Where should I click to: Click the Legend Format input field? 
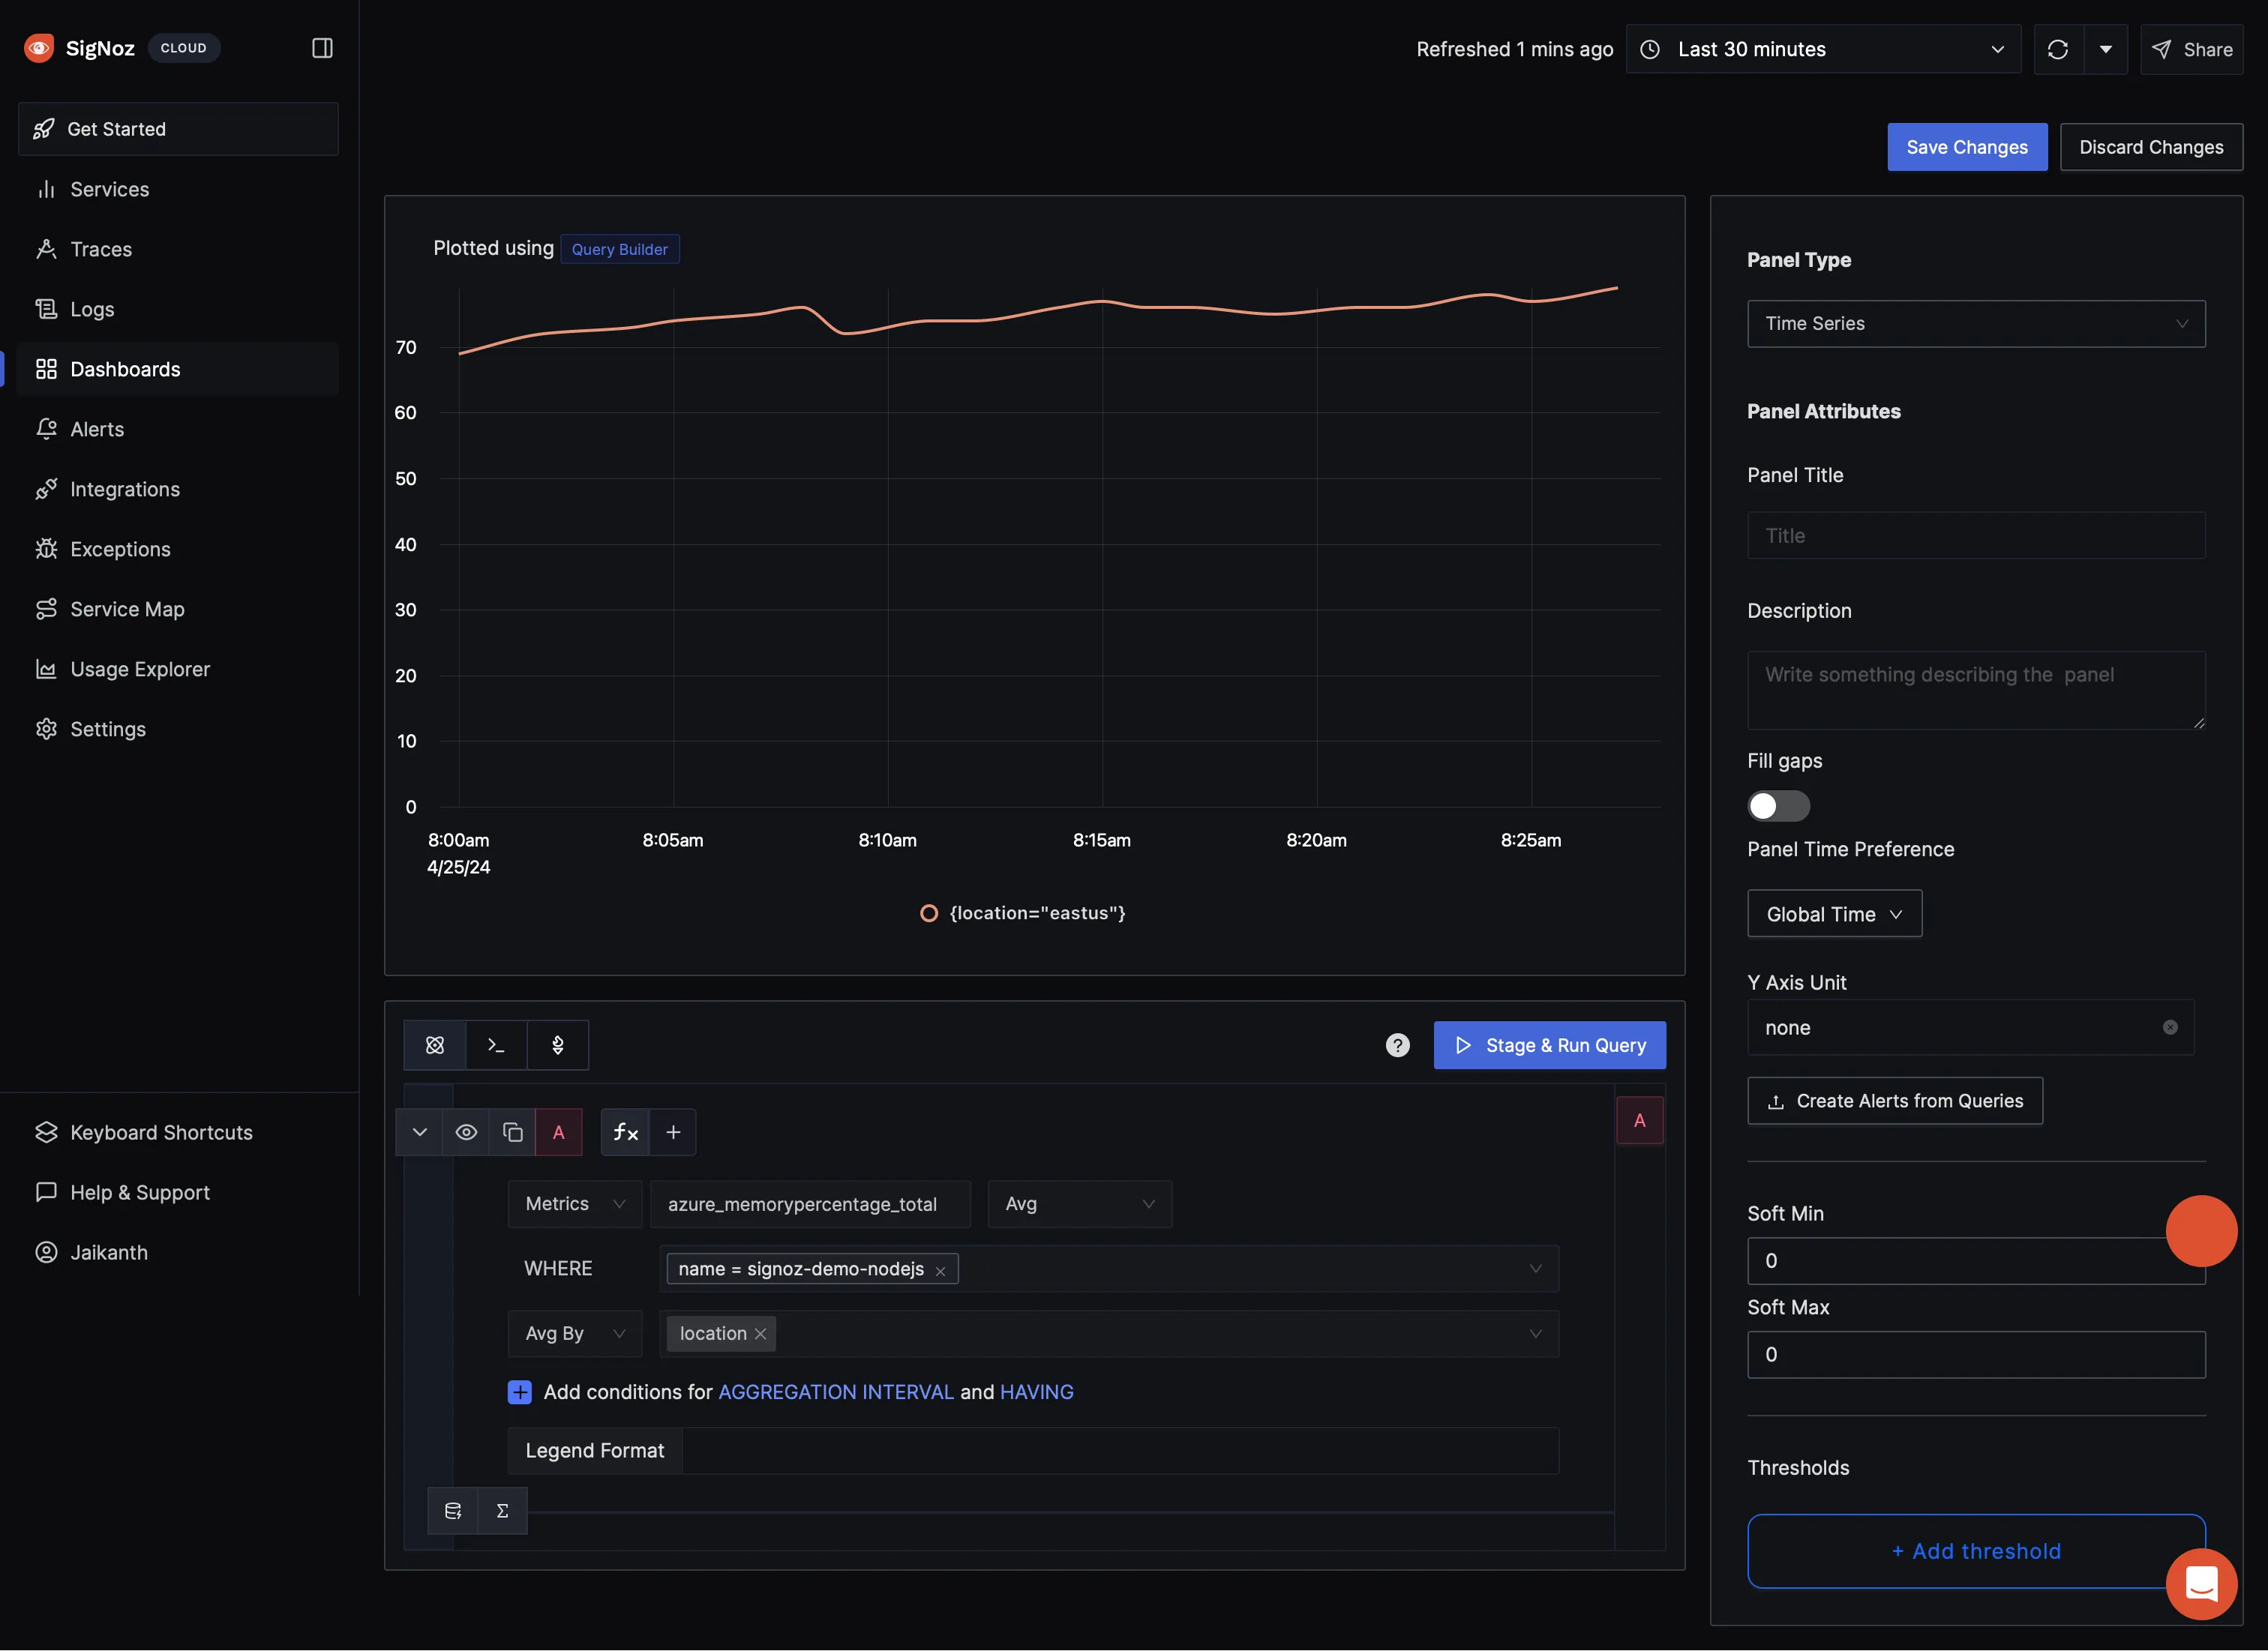coord(1120,1451)
